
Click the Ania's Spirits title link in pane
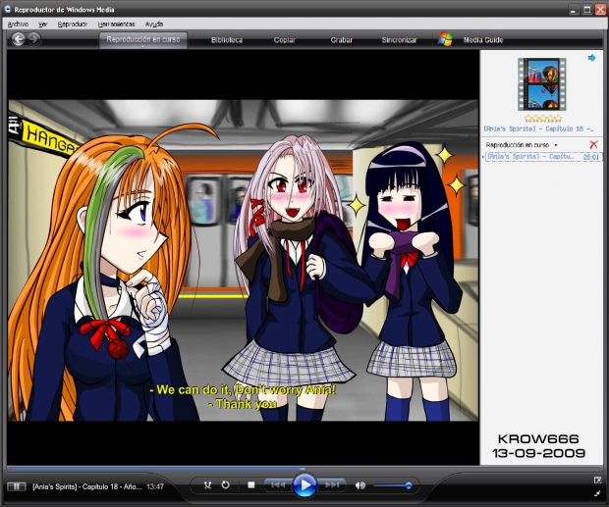[538, 128]
